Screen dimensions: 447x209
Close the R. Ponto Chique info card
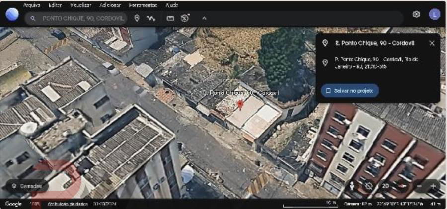[432, 43]
